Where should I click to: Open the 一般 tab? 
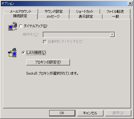coord(117,17)
